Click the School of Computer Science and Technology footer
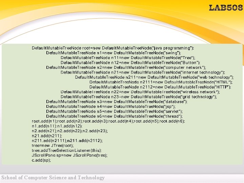This screenshot has height=183, width=244. click(53, 178)
